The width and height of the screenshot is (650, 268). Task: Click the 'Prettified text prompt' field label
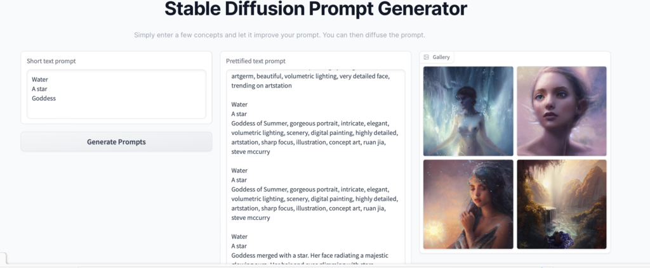coord(256,61)
